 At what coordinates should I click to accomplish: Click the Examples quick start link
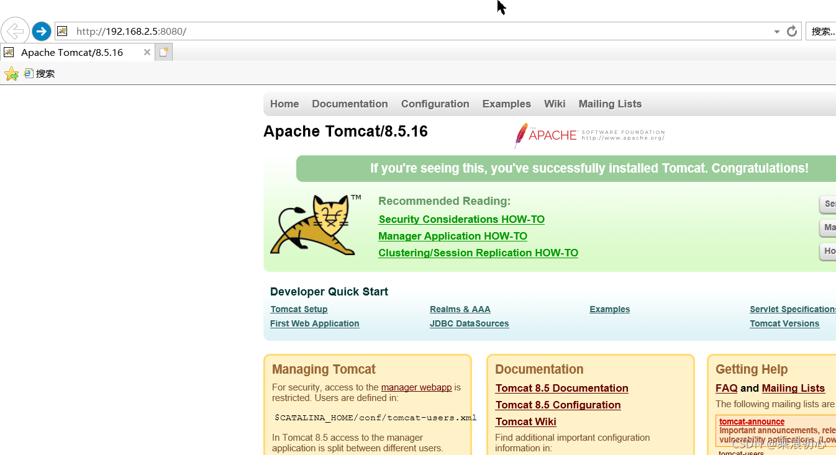(x=609, y=309)
